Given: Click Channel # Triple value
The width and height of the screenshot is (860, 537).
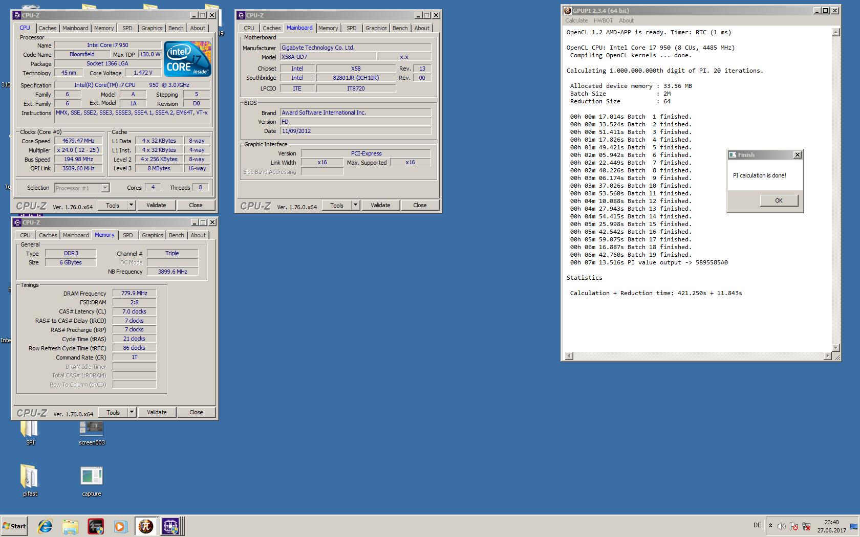Looking at the screenshot, I should 173,253.
